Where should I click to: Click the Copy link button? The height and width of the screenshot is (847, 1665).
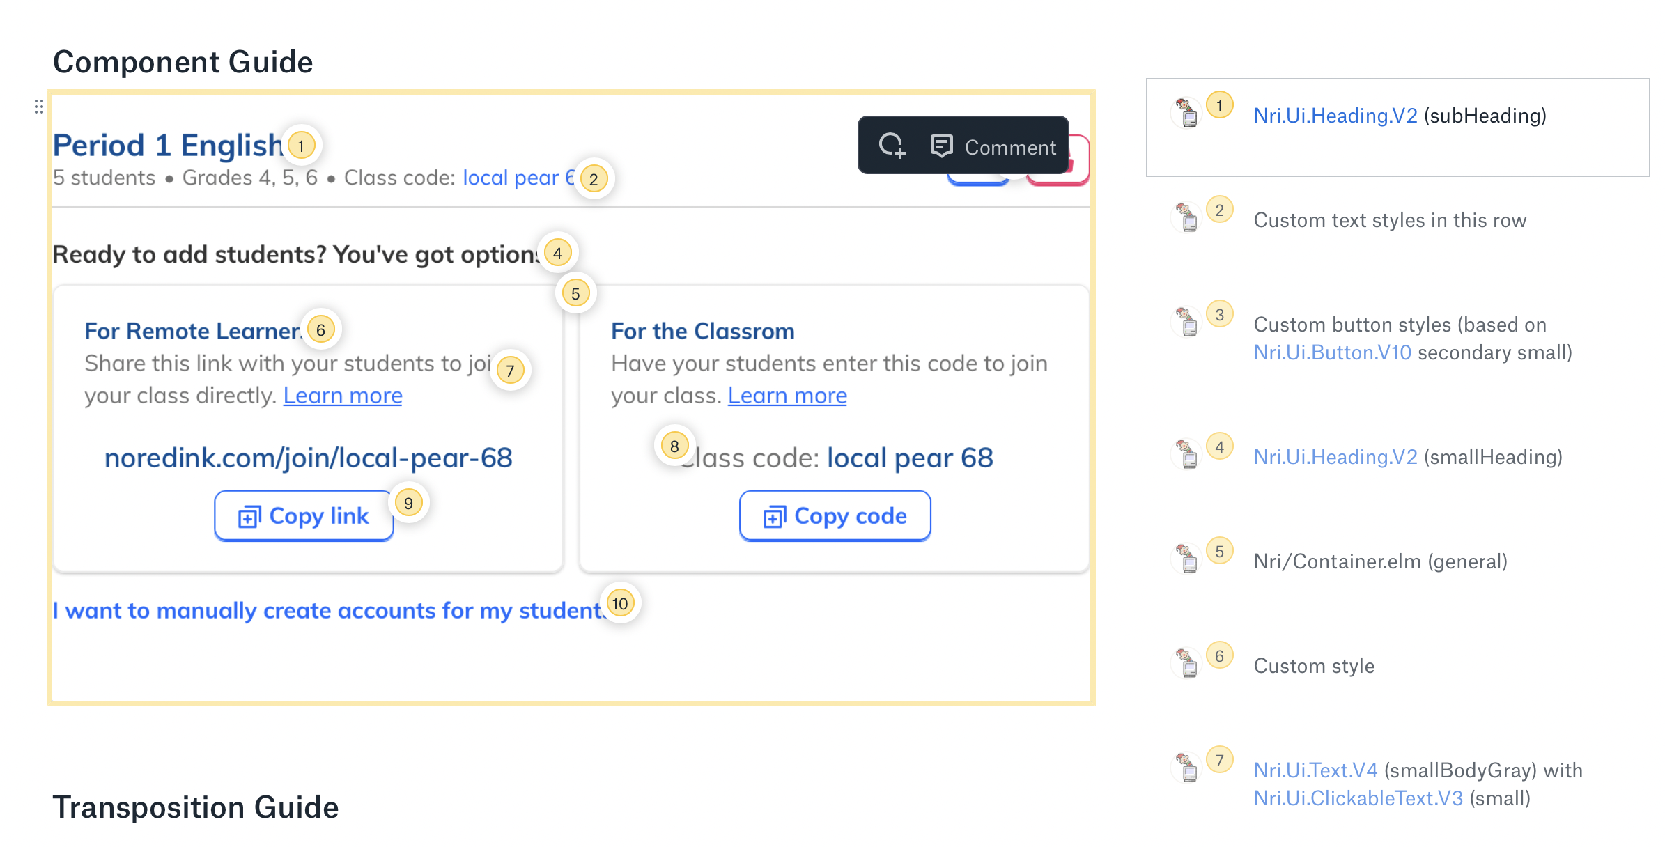(x=304, y=516)
